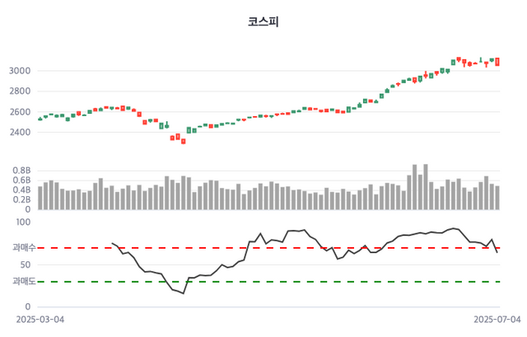Click the 0.8B volume axis label

(x=21, y=171)
